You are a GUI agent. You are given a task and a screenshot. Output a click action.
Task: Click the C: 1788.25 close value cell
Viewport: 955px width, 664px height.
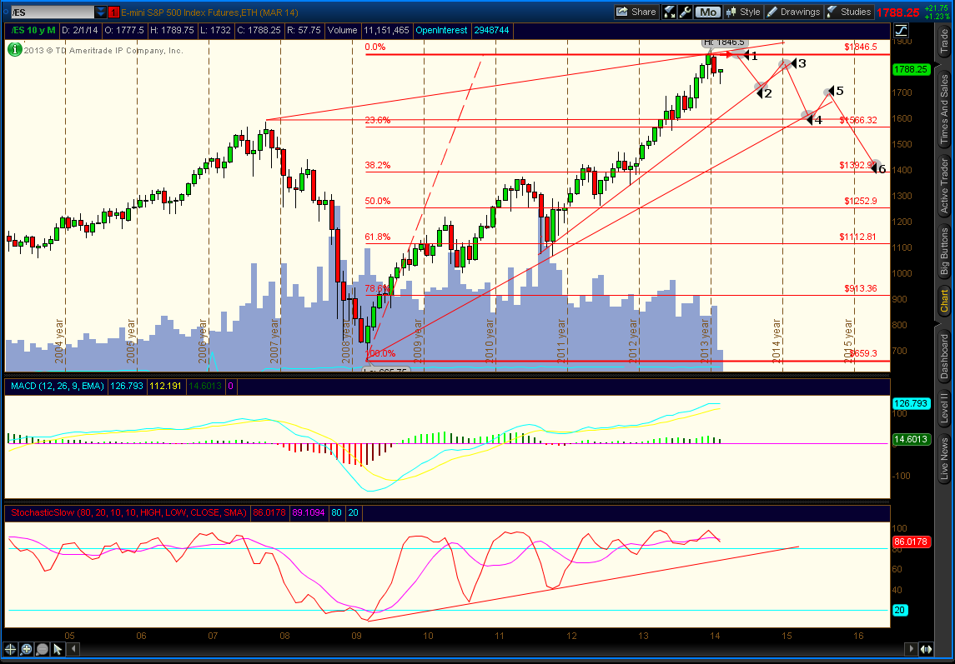point(260,30)
